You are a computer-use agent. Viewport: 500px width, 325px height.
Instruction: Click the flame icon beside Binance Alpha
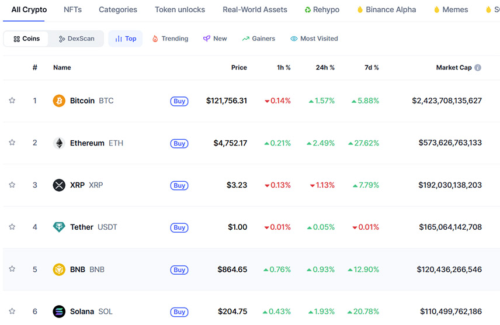[x=360, y=9]
